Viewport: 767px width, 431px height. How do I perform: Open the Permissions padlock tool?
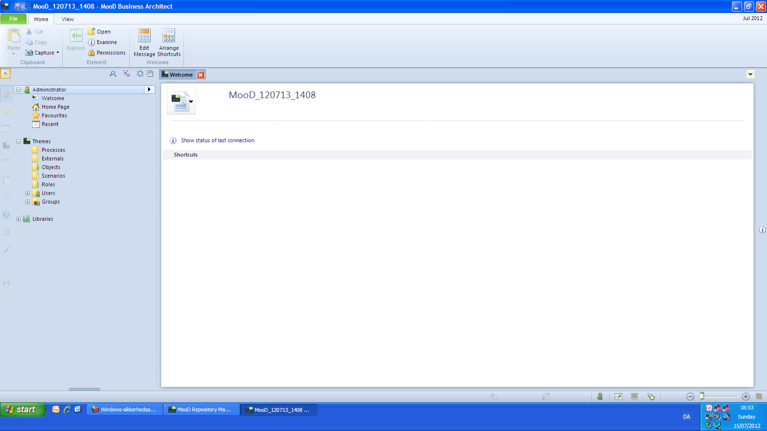[92, 53]
